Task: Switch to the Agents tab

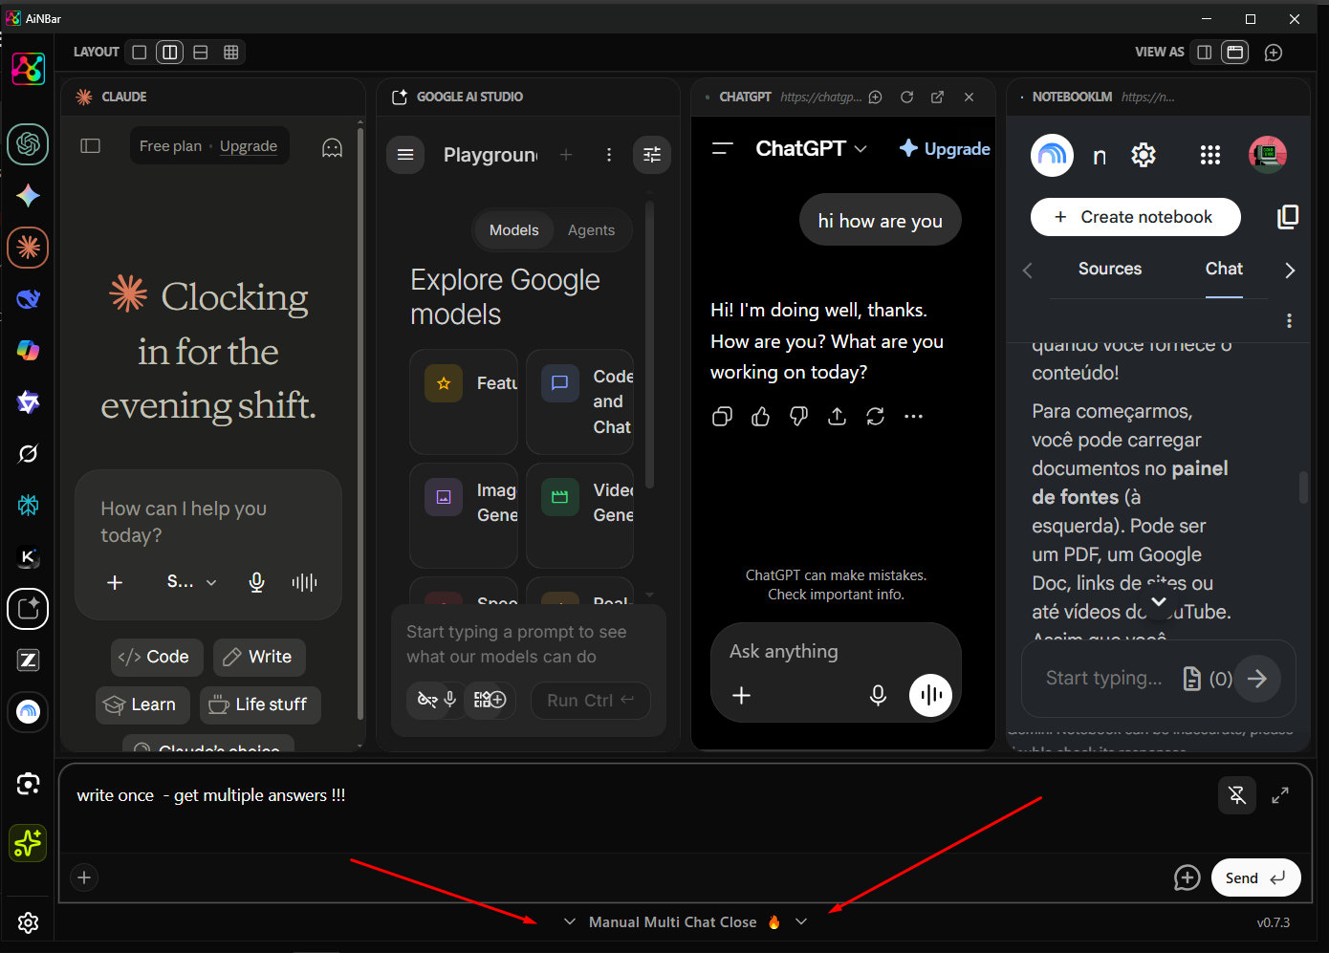Action: pos(591,230)
